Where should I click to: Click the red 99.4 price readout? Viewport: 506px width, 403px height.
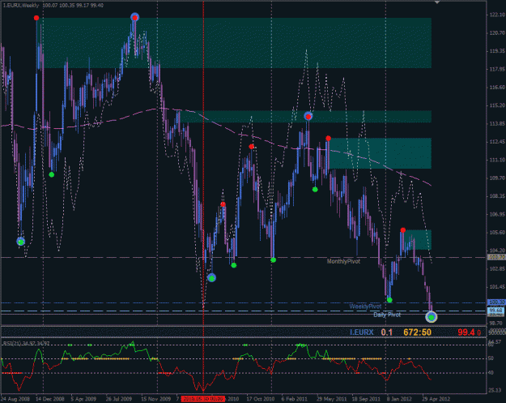pyautogui.click(x=466, y=332)
